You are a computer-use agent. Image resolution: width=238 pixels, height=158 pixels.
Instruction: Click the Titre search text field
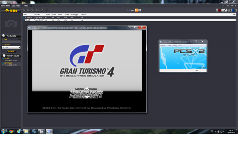(x=11, y=42)
